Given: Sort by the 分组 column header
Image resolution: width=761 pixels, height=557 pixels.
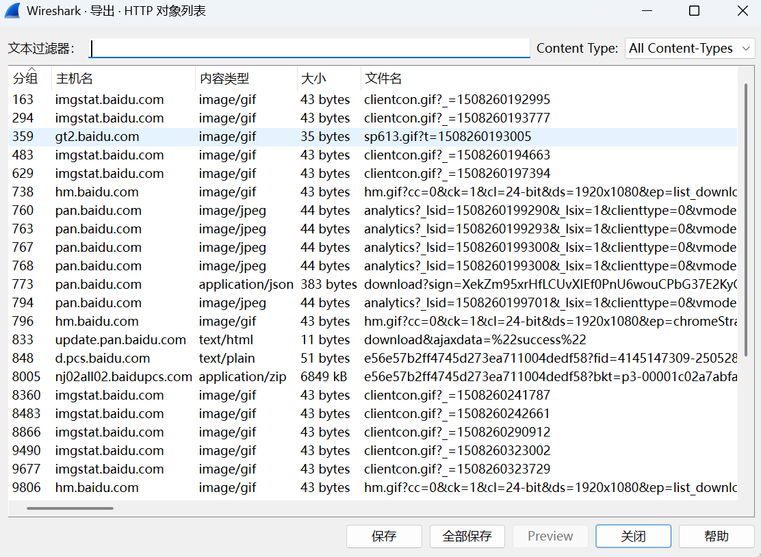Looking at the screenshot, I should pyautogui.click(x=25, y=79).
